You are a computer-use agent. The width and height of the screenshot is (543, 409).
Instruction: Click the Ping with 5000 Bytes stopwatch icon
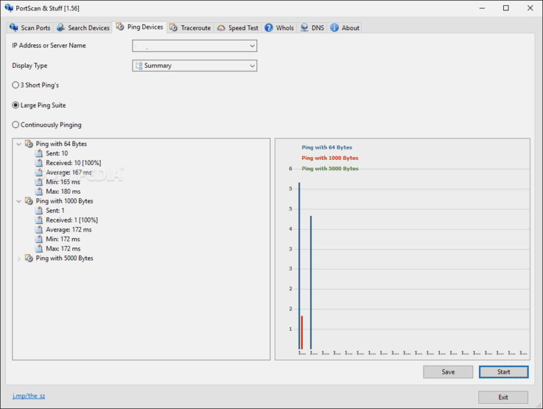click(x=29, y=258)
